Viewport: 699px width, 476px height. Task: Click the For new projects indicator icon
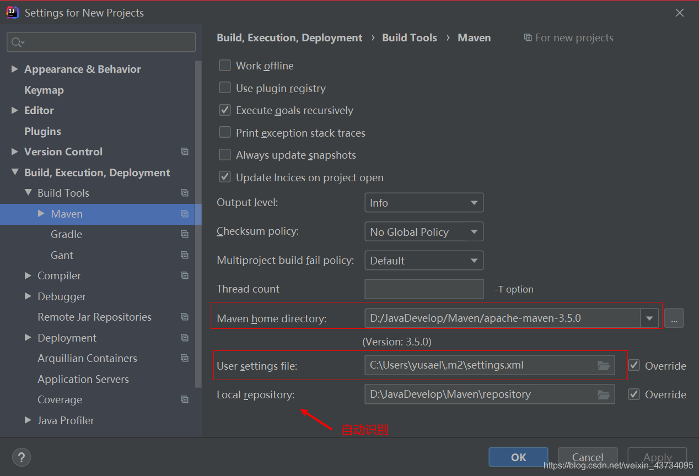[x=528, y=37]
